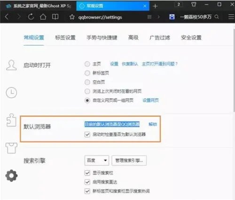Image resolution: width=235 pixels, height=200 pixels.
Task: Click the settings gear icon in sidebar
Action: pyautogui.click(x=11, y=176)
